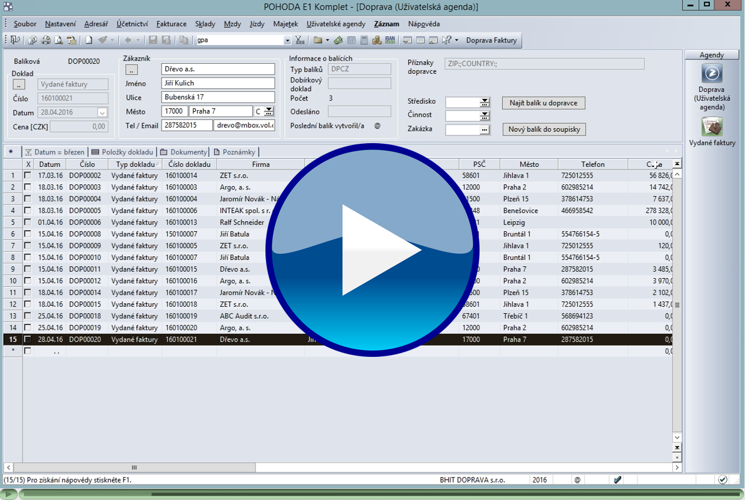
Task: Tick the checkbox in highlighted row DOP00020
Action: pyautogui.click(x=28, y=339)
